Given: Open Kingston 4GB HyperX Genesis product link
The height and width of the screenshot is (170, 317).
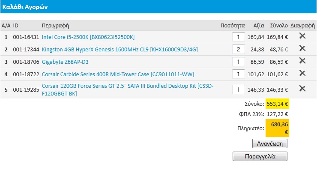Looking at the screenshot, I should (120, 49).
